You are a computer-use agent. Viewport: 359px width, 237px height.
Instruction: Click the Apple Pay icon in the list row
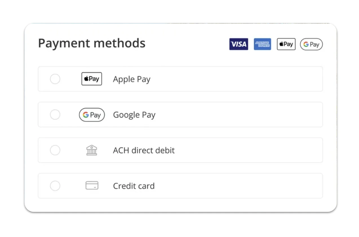point(91,79)
